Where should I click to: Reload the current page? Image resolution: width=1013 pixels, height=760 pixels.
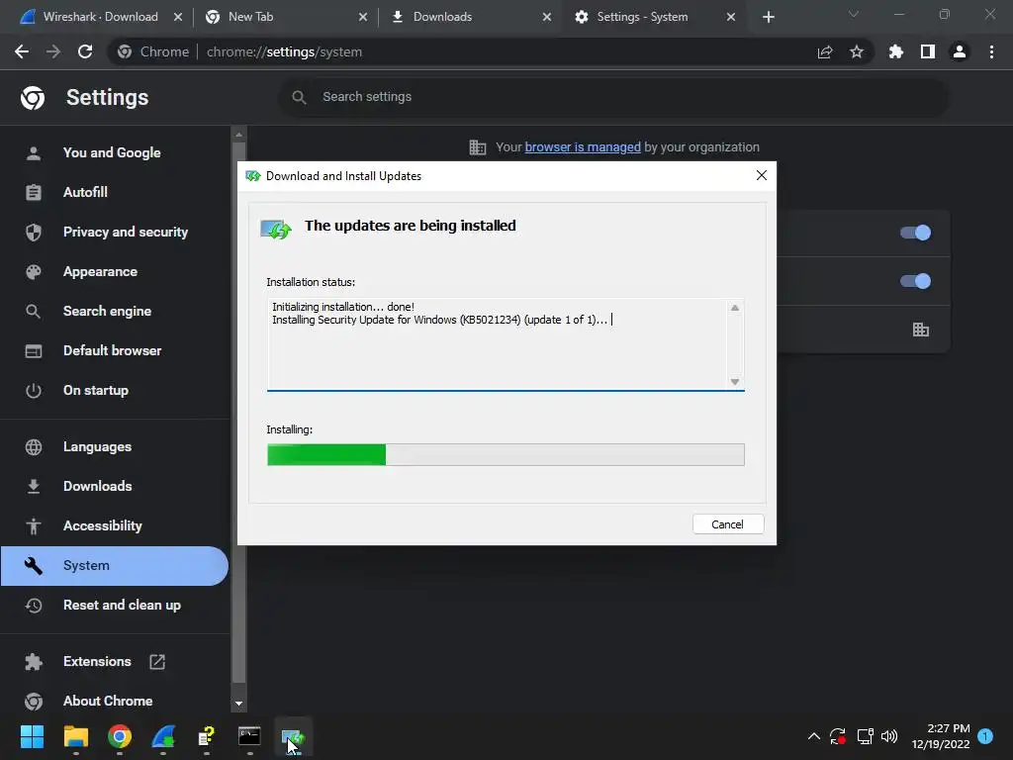[x=85, y=51]
